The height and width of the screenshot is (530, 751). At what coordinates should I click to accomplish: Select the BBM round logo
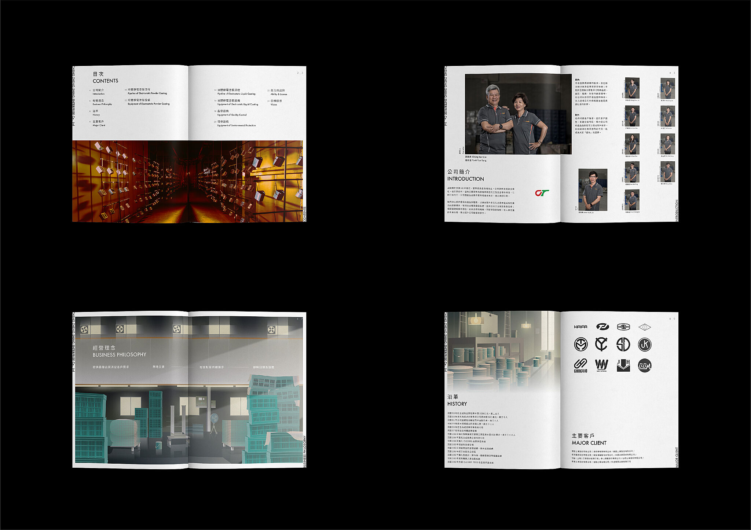[644, 365]
